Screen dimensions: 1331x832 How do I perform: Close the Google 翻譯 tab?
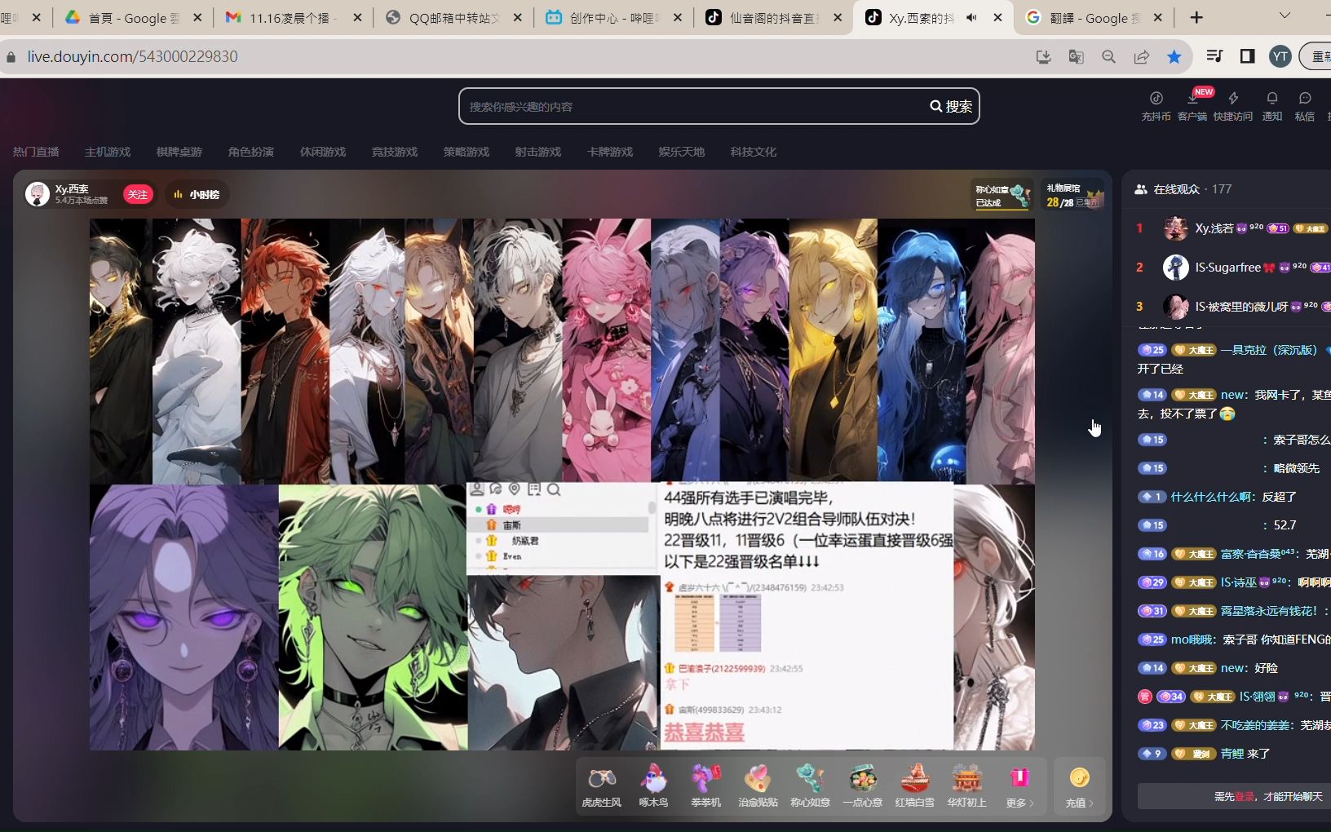pyautogui.click(x=1158, y=17)
